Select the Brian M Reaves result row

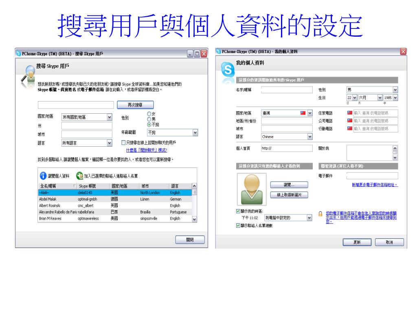115,218
